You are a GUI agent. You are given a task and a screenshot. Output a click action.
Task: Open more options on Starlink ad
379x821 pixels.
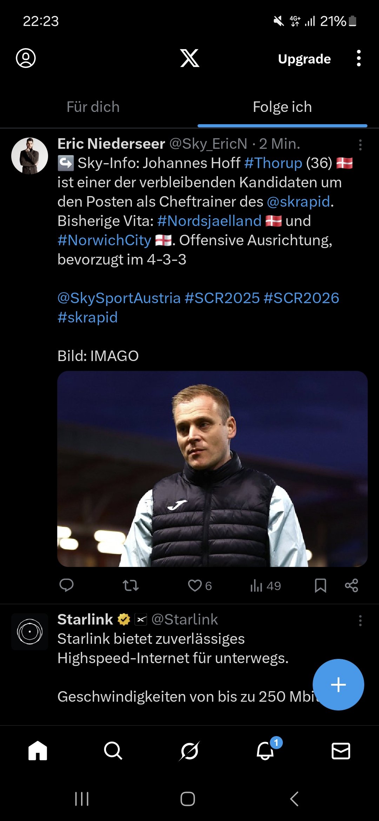[x=360, y=621]
